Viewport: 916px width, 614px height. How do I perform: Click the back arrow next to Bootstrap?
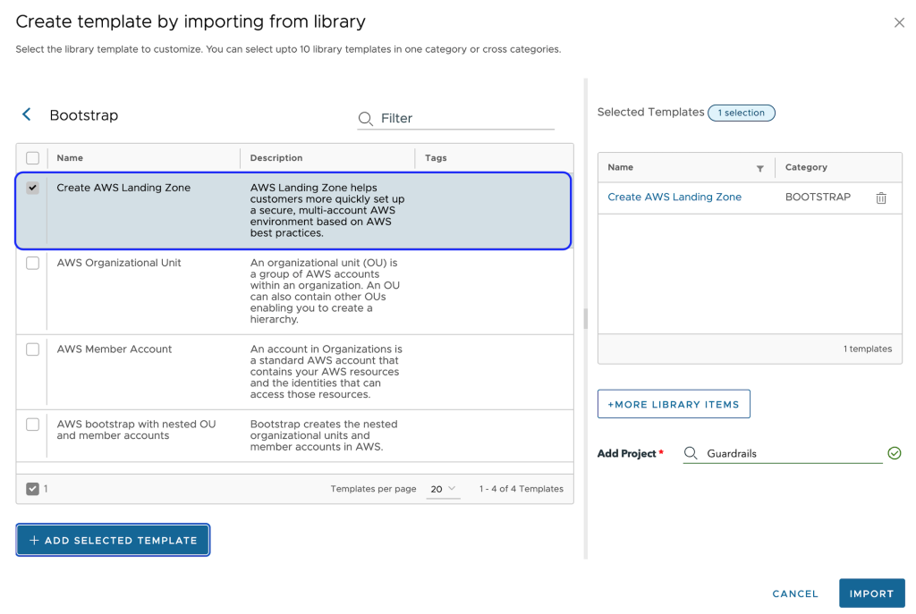[27, 114]
